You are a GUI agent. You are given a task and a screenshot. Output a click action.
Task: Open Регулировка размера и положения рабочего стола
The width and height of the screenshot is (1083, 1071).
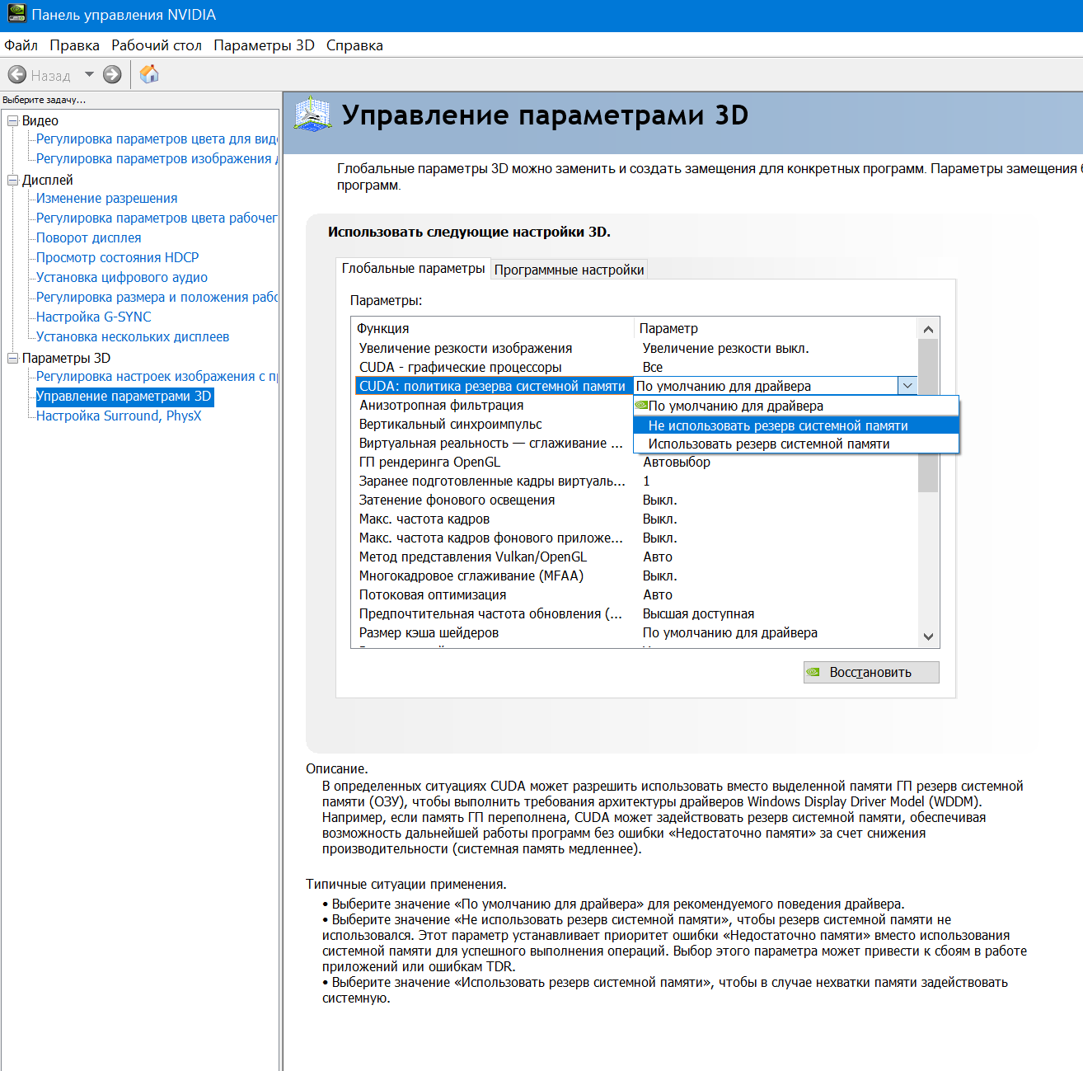tap(157, 298)
